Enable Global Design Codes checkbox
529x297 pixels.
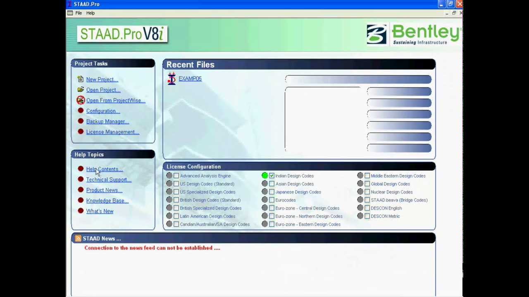point(367,184)
